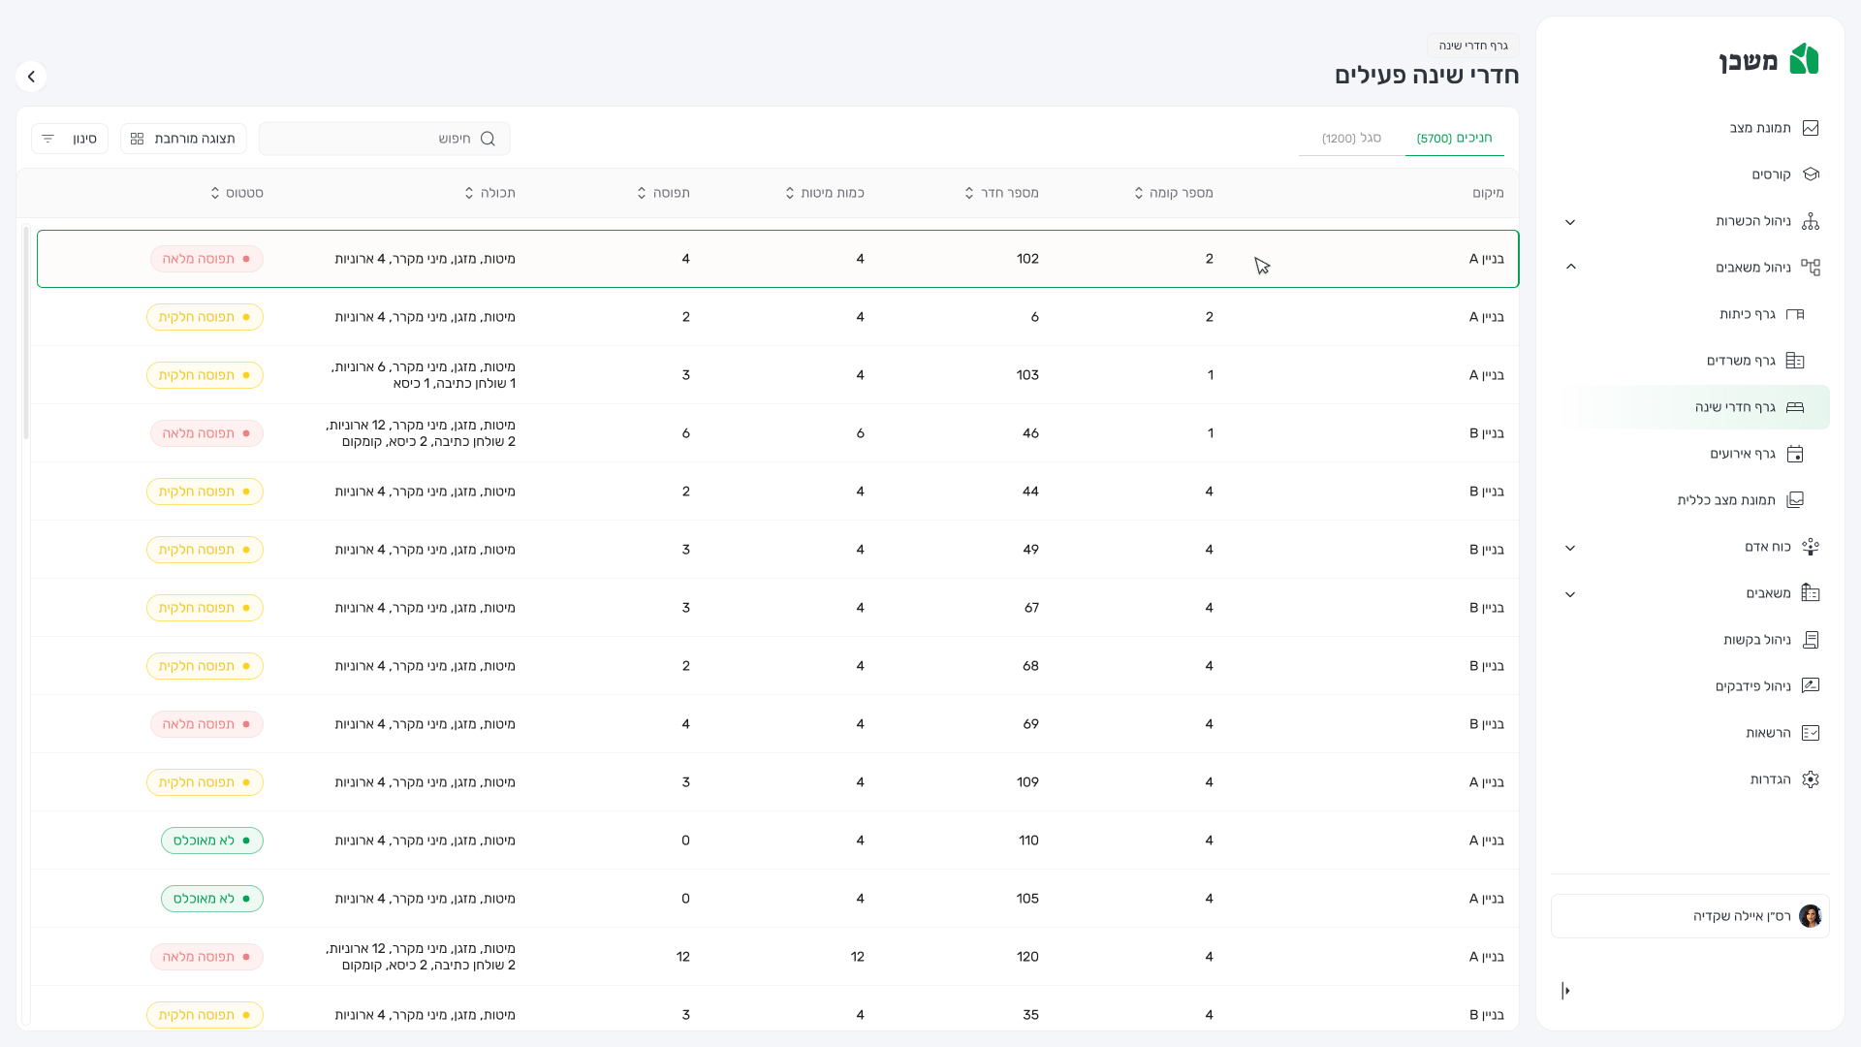
Task: Click the ניהול בקשות document icon
Action: pyautogui.click(x=1810, y=640)
